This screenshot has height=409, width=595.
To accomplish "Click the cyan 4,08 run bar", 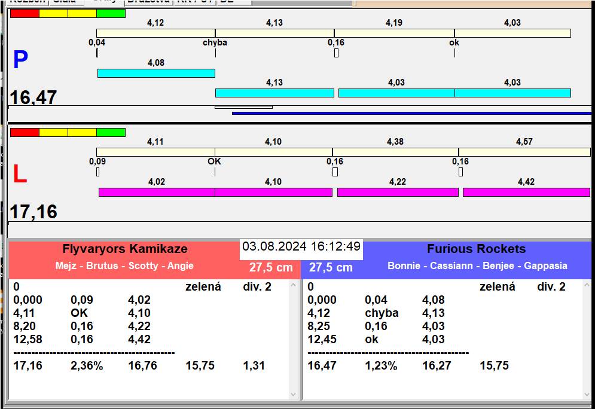I will click(155, 73).
